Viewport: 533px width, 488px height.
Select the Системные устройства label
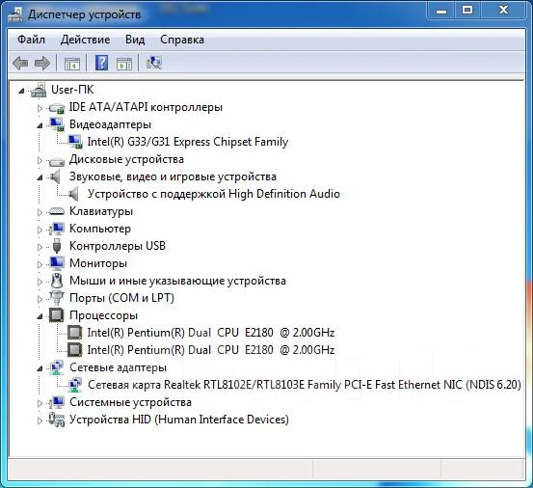(x=130, y=402)
